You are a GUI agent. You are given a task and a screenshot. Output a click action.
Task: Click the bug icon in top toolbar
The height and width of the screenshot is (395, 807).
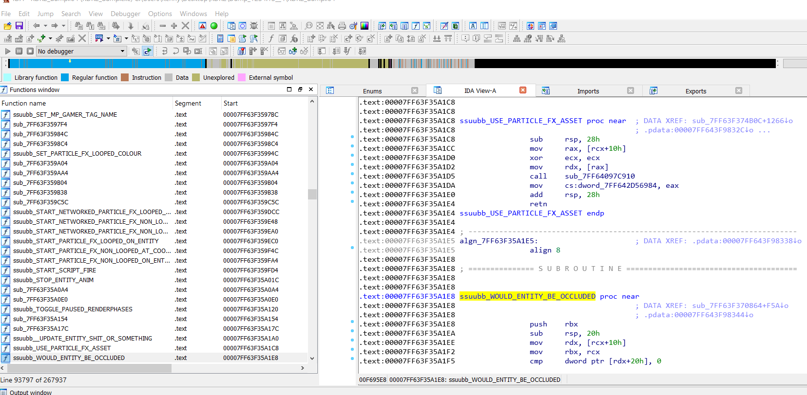click(254, 26)
